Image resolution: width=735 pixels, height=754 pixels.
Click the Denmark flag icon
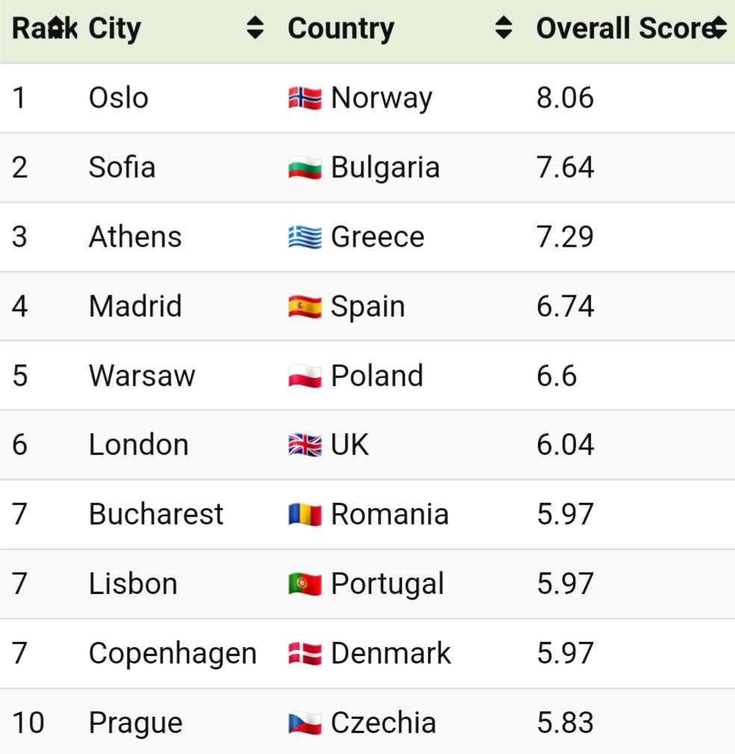point(305,654)
